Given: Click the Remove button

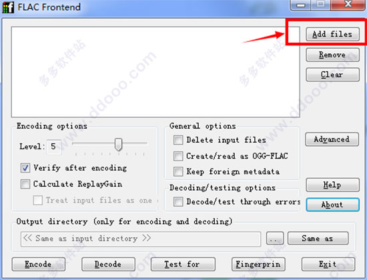Looking at the screenshot, I should click(x=332, y=55).
